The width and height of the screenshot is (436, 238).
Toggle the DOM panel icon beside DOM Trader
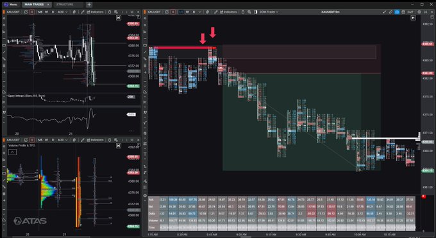256,12
